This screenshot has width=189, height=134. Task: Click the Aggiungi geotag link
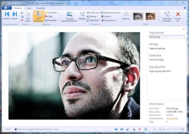pos(157,48)
